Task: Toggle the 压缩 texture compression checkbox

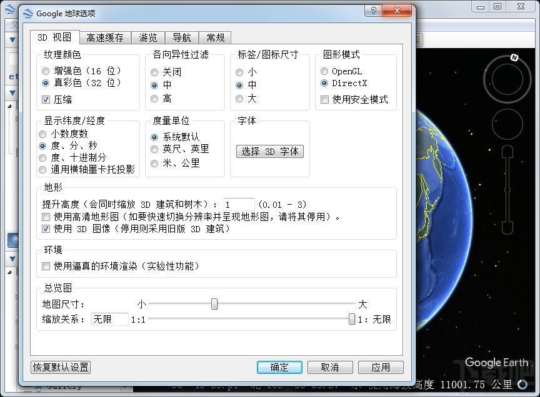Action: (x=46, y=99)
